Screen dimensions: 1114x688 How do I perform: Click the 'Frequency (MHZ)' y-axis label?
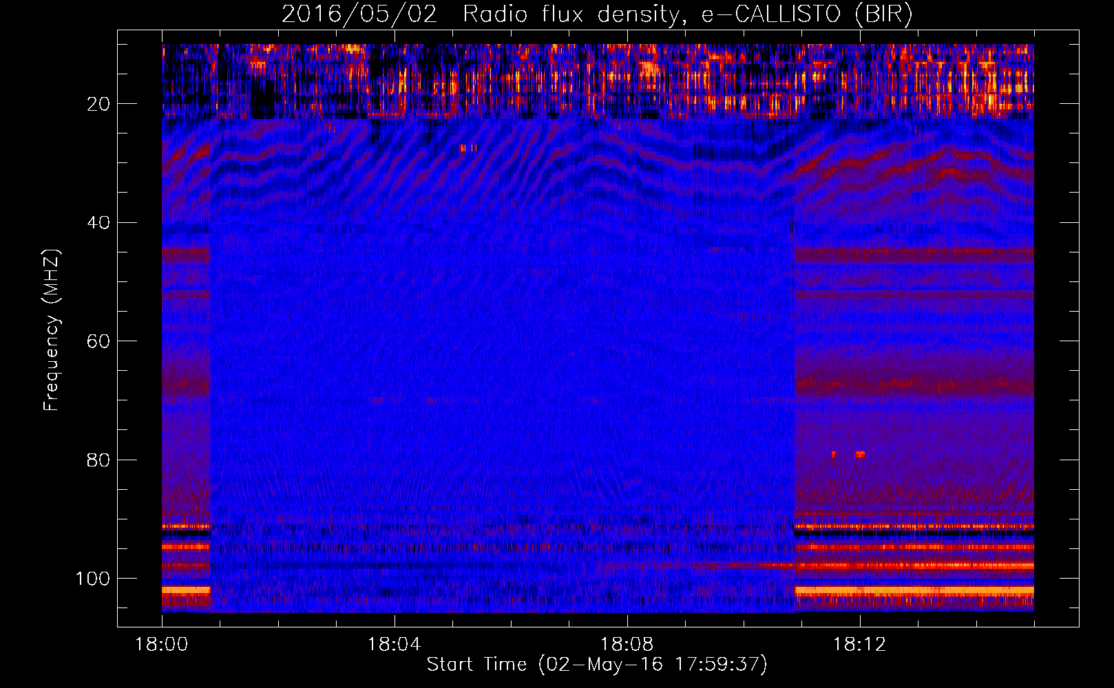click(52, 330)
